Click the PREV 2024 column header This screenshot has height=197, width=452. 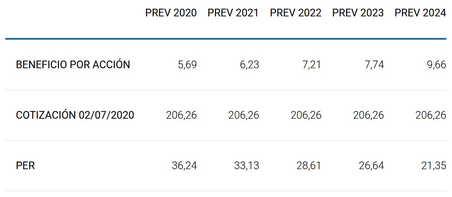tap(420, 13)
